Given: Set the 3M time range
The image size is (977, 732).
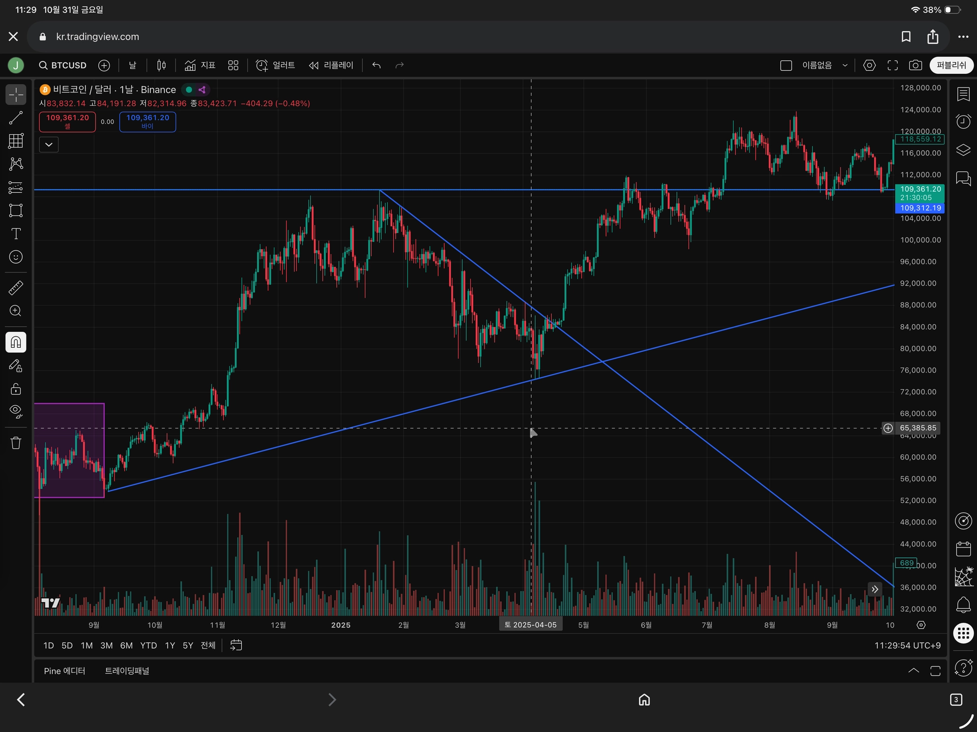Looking at the screenshot, I should tap(106, 646).
